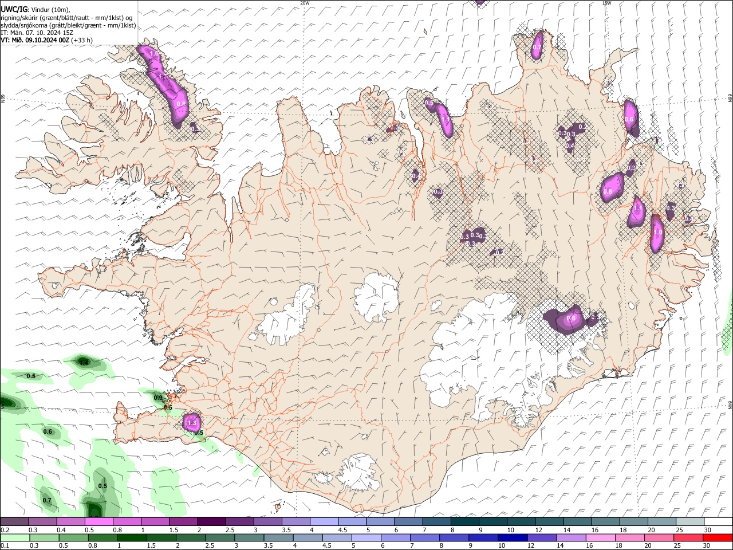Pick the 10–12 deep navy rain legend swatch
Viewport: 733px width, 550px height.
pos(513,537)
